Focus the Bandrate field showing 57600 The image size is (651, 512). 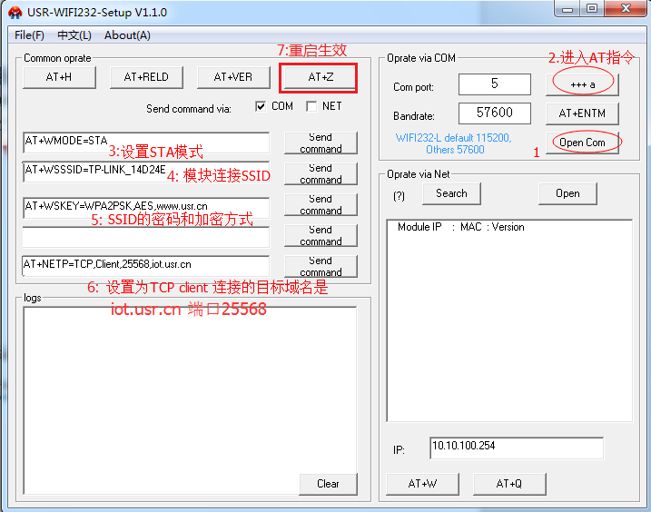(495, 113)
